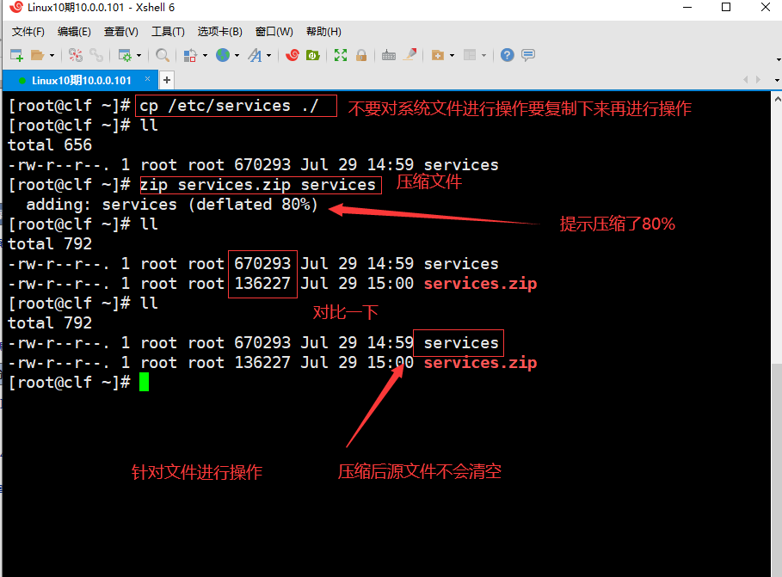Open the 窗口(W) menu
Viewport: 782px width, 577px height.
coord(274,32)
